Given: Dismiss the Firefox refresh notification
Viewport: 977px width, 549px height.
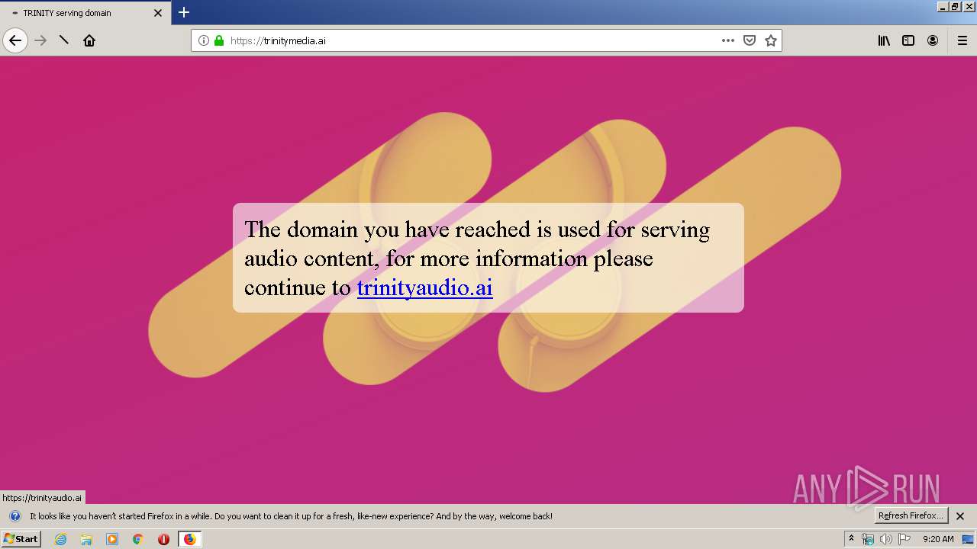Looking at the screenshot, I should click(x=960, y=516).
